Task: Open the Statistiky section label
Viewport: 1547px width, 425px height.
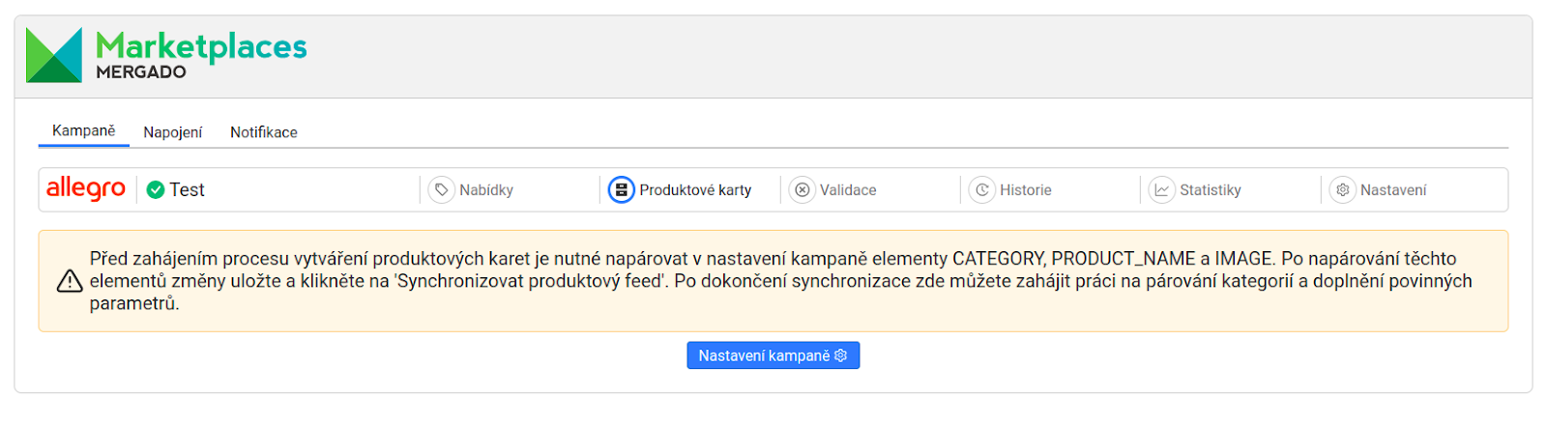Action: pyautogui.click(x=1211, y=190)
